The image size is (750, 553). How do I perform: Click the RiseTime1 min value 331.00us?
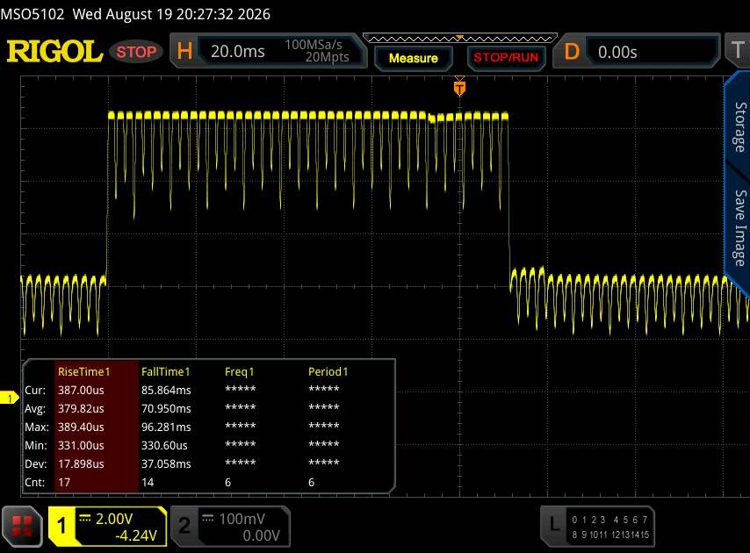click(81, 445)
